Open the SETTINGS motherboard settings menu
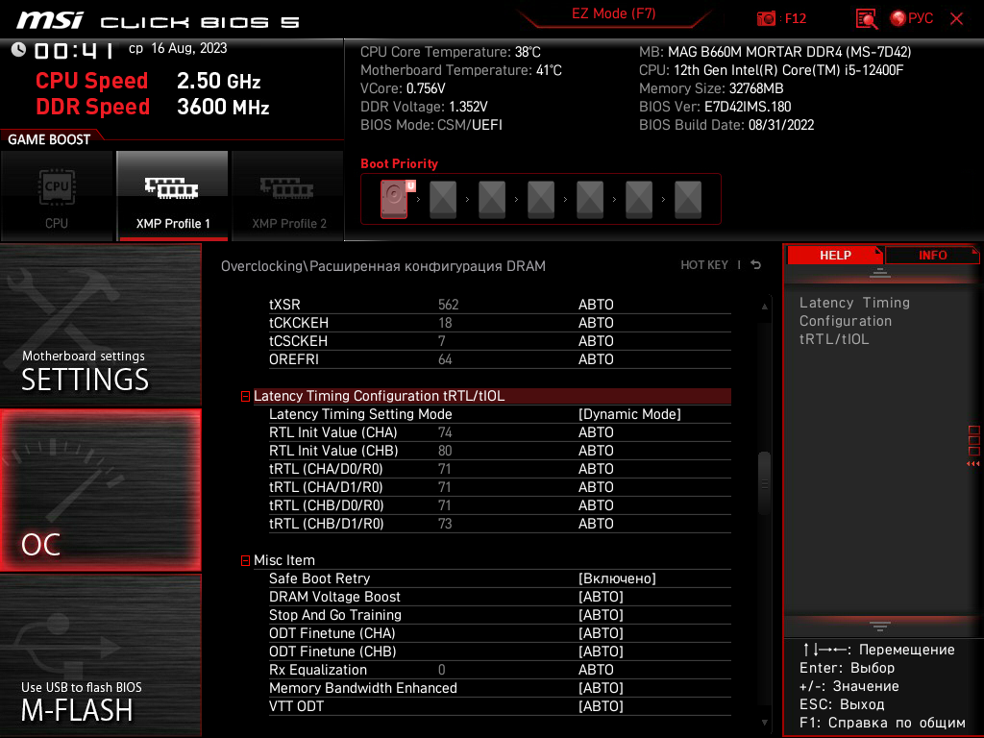Screen dimensions: 984x738 100,325
